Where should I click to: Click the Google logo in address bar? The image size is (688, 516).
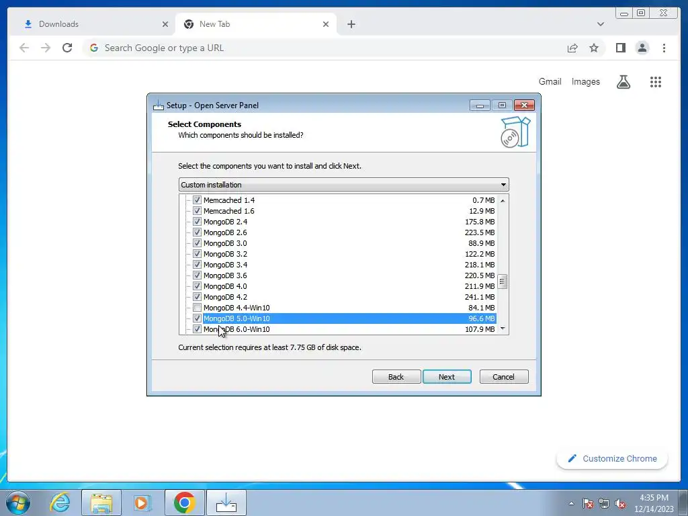[94, 48]
